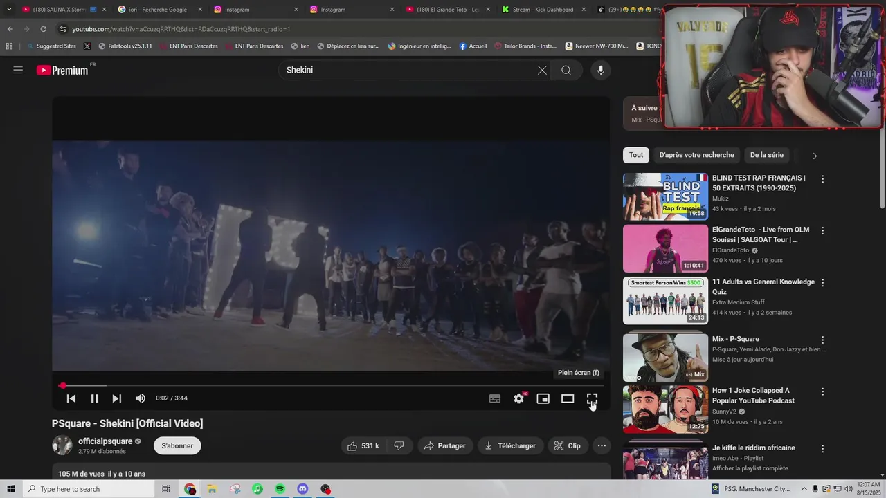Viewport: 886px width, 498px height.
Task: Open more actions ellipsis below video
Action: tap(602, 445)
